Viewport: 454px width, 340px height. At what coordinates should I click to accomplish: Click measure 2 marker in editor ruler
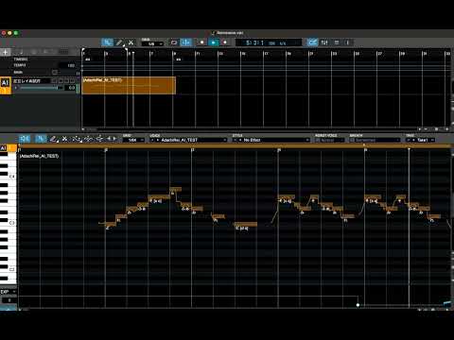point(106,150)
